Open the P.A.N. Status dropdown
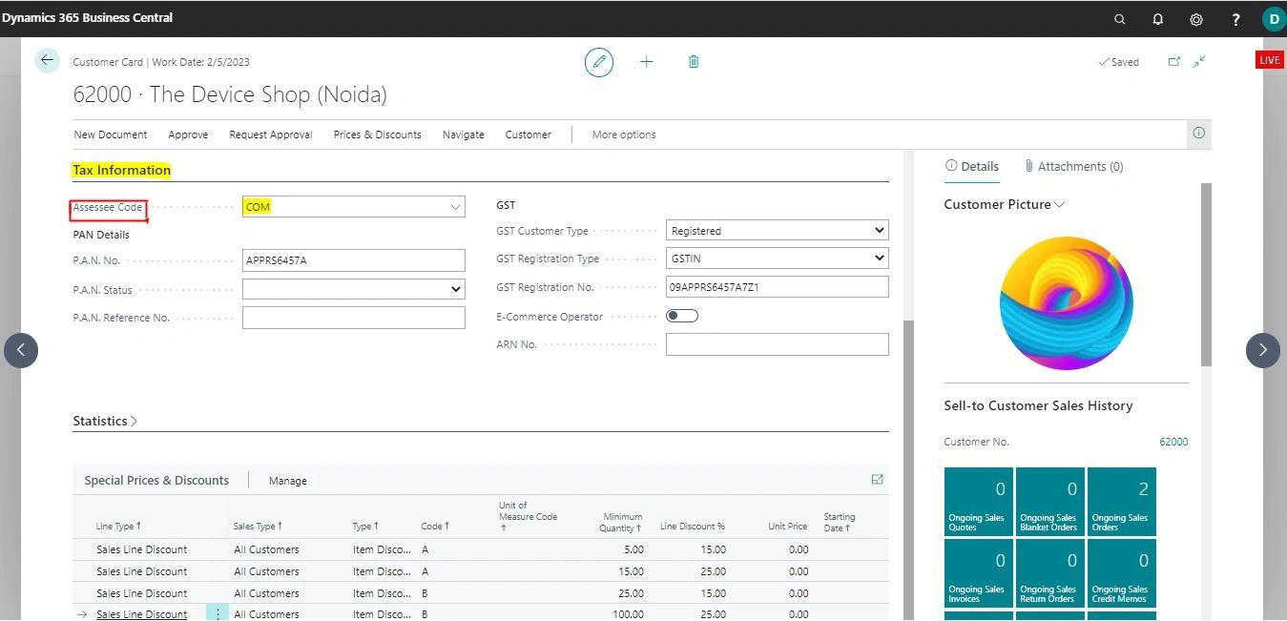The width and height of the screenshot is (1287, 621). click(x=353, y=289)
